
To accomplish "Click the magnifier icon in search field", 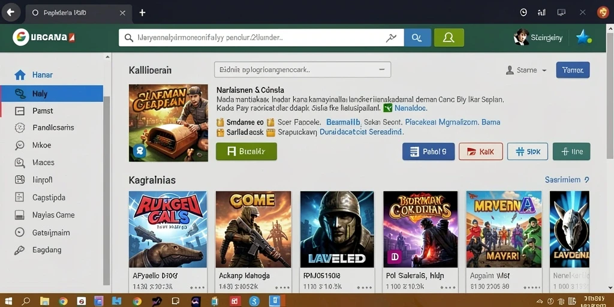I will (x=129, y=38).
